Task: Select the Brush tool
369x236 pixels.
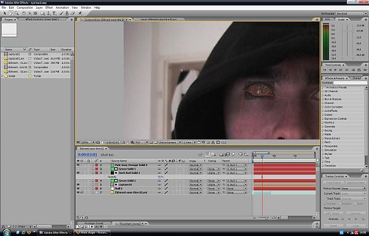Action: pos(61,14)
